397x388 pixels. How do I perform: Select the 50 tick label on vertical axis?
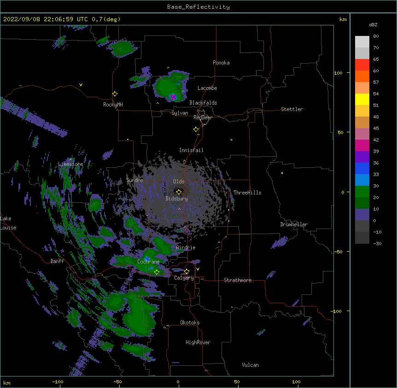[x=340, y=132]
